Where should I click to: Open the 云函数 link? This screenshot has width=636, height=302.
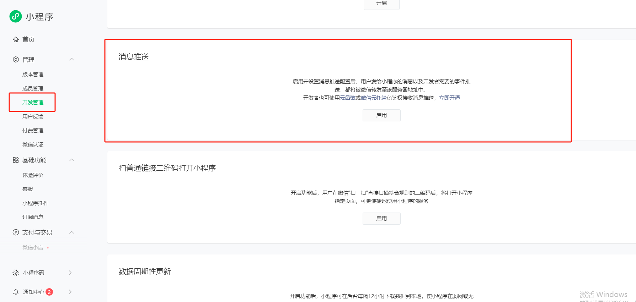click(x=347, y=98)
